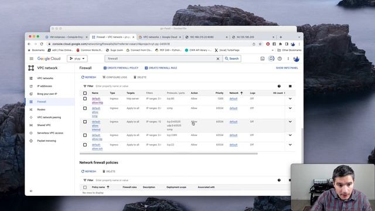The image size is (375, 211).
Task: Click the share icon in address bar
Action: [x=254, y=44]
